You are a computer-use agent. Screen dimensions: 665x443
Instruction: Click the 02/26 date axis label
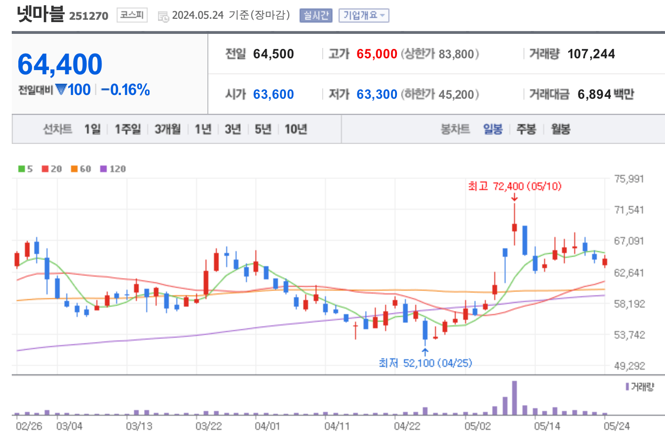(x=29, y=426)
